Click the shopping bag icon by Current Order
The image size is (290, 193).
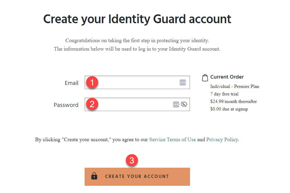(205, 78)
